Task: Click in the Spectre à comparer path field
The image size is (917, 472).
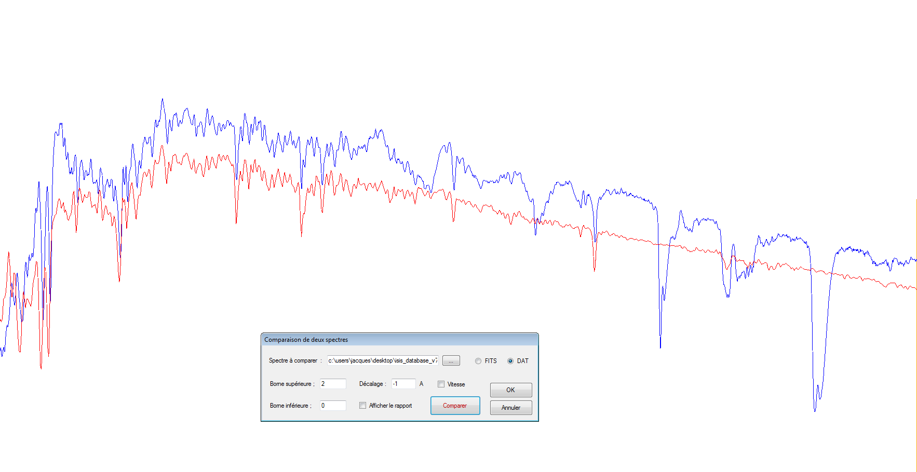Action: pos(382,360)
